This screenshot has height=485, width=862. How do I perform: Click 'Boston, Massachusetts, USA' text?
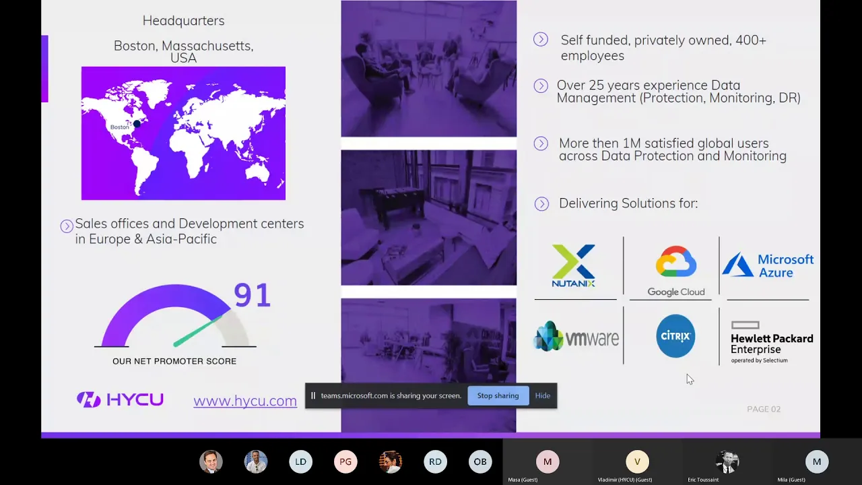[183, 52]
